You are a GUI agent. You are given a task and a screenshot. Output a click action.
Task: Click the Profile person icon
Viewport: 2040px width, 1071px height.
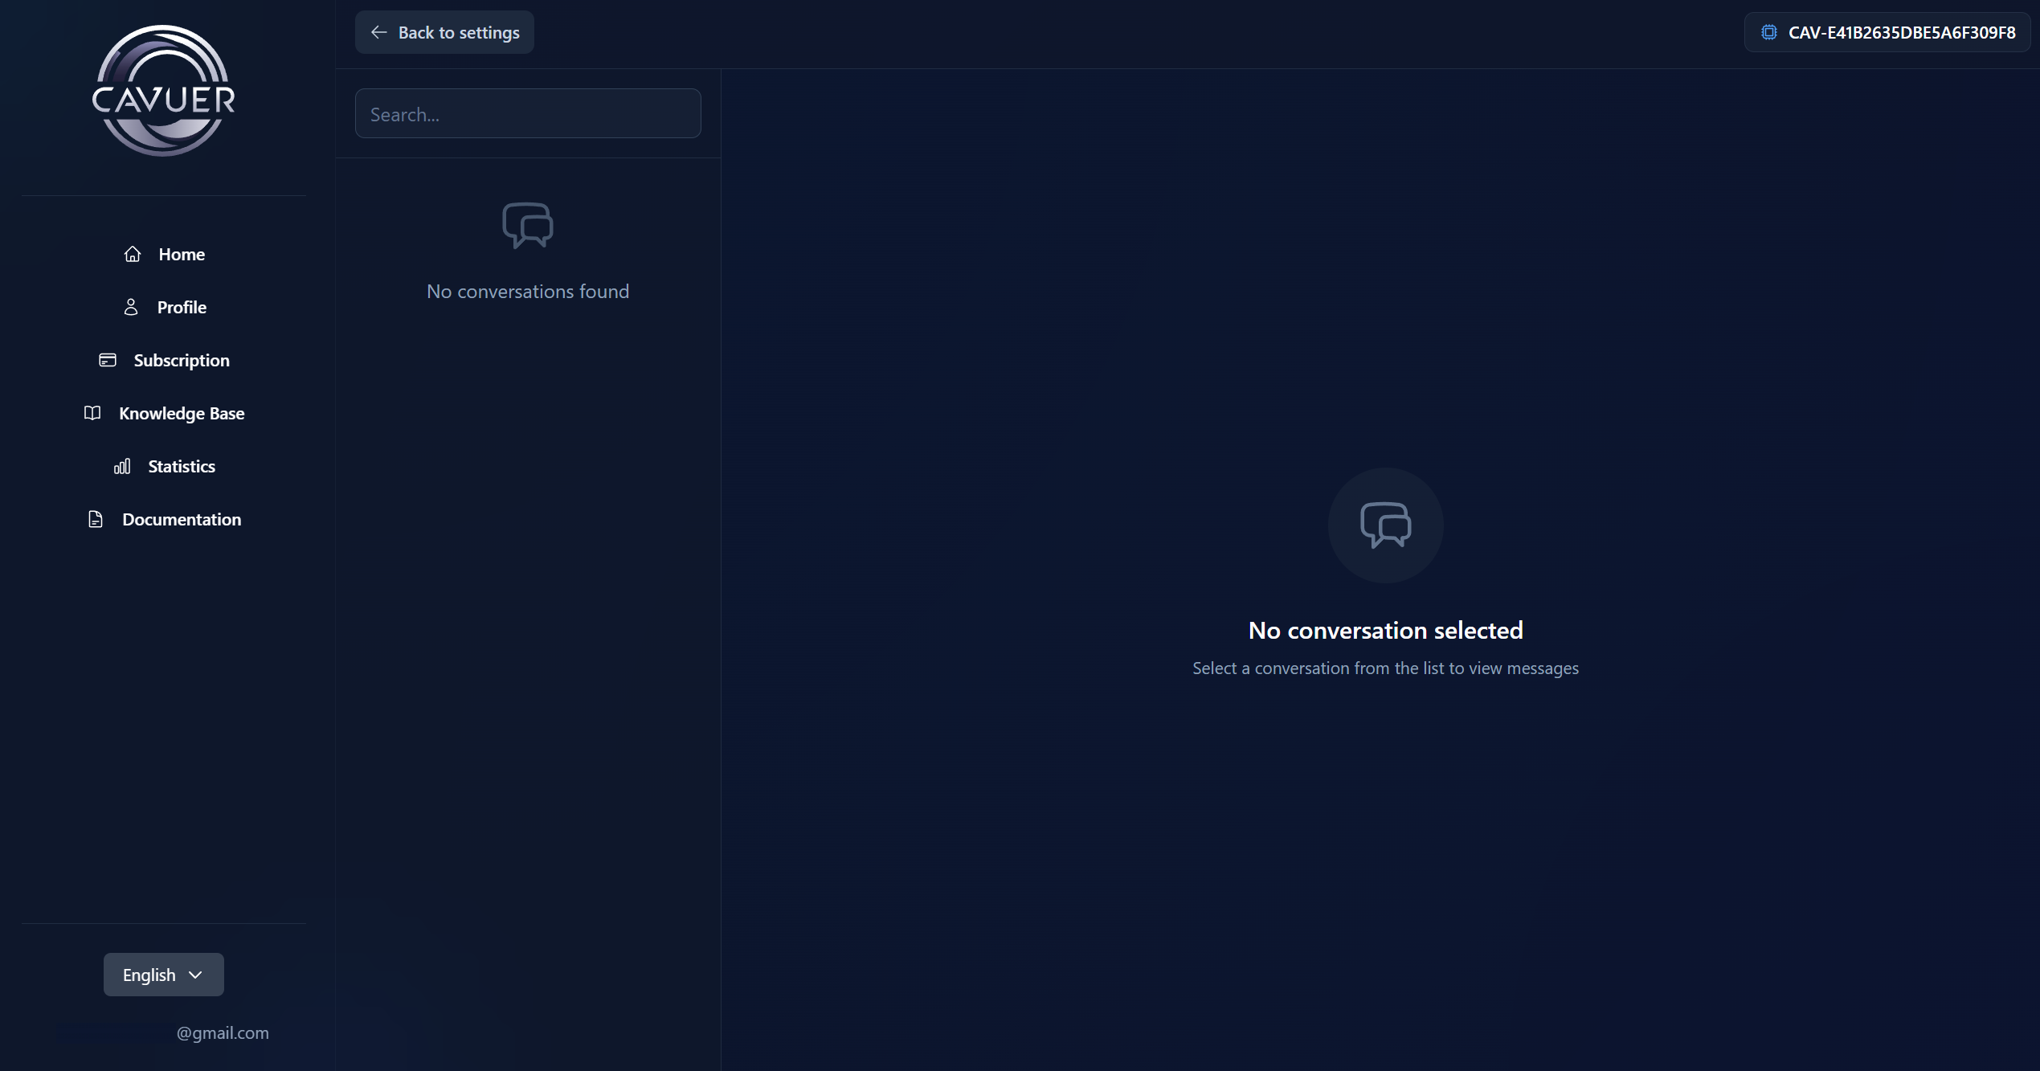[x=131, y=307]
